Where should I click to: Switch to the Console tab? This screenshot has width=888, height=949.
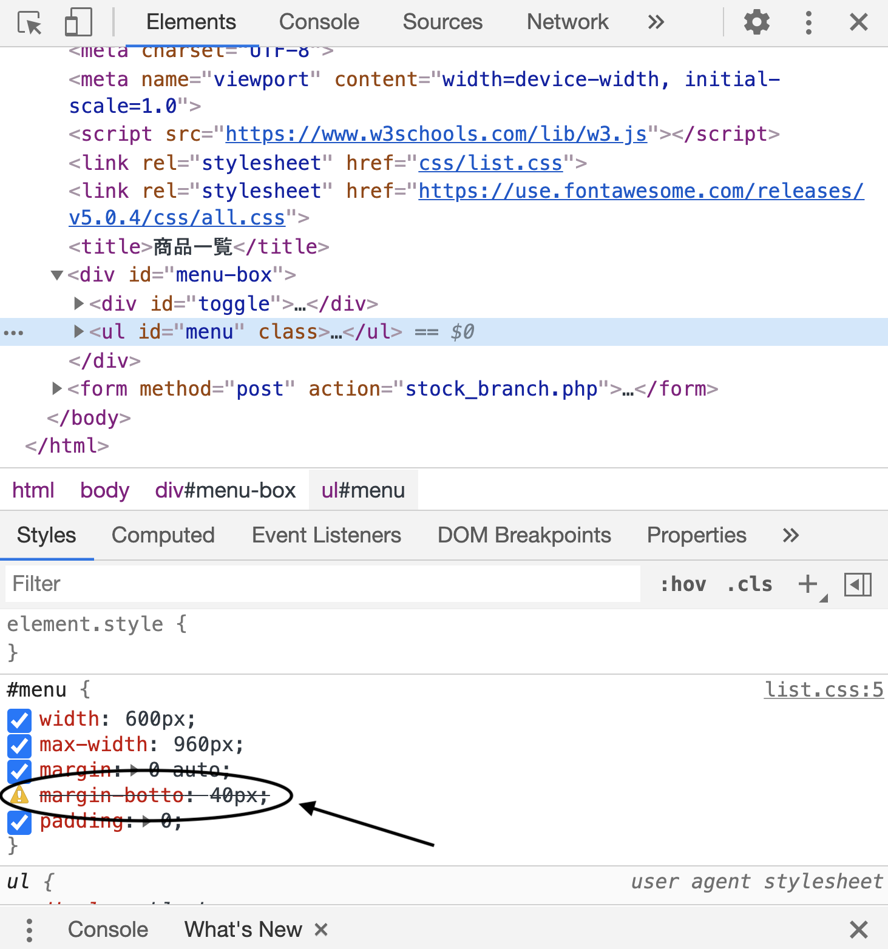pyautogui.click(x=319, y=22)
